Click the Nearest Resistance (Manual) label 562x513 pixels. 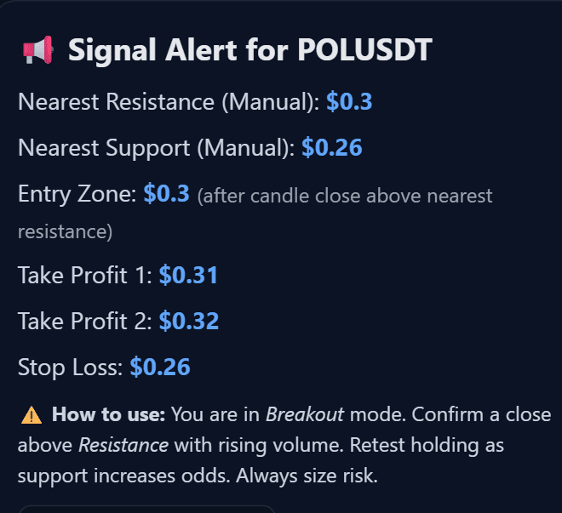pos(169,102)
